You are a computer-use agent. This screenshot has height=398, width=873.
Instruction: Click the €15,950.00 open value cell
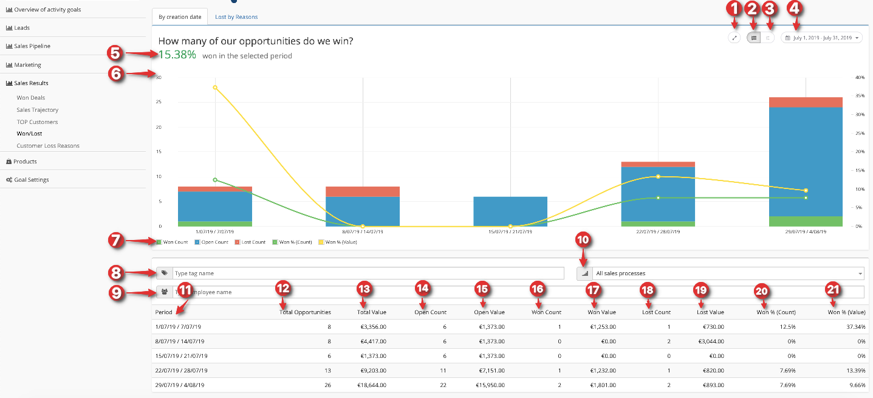point(490,385)
